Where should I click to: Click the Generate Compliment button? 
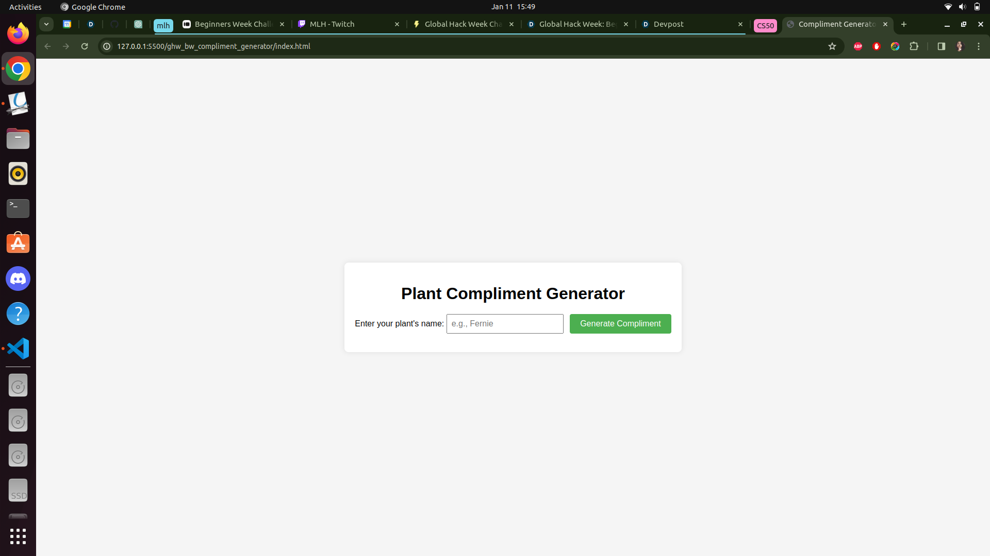pos(620,323)
